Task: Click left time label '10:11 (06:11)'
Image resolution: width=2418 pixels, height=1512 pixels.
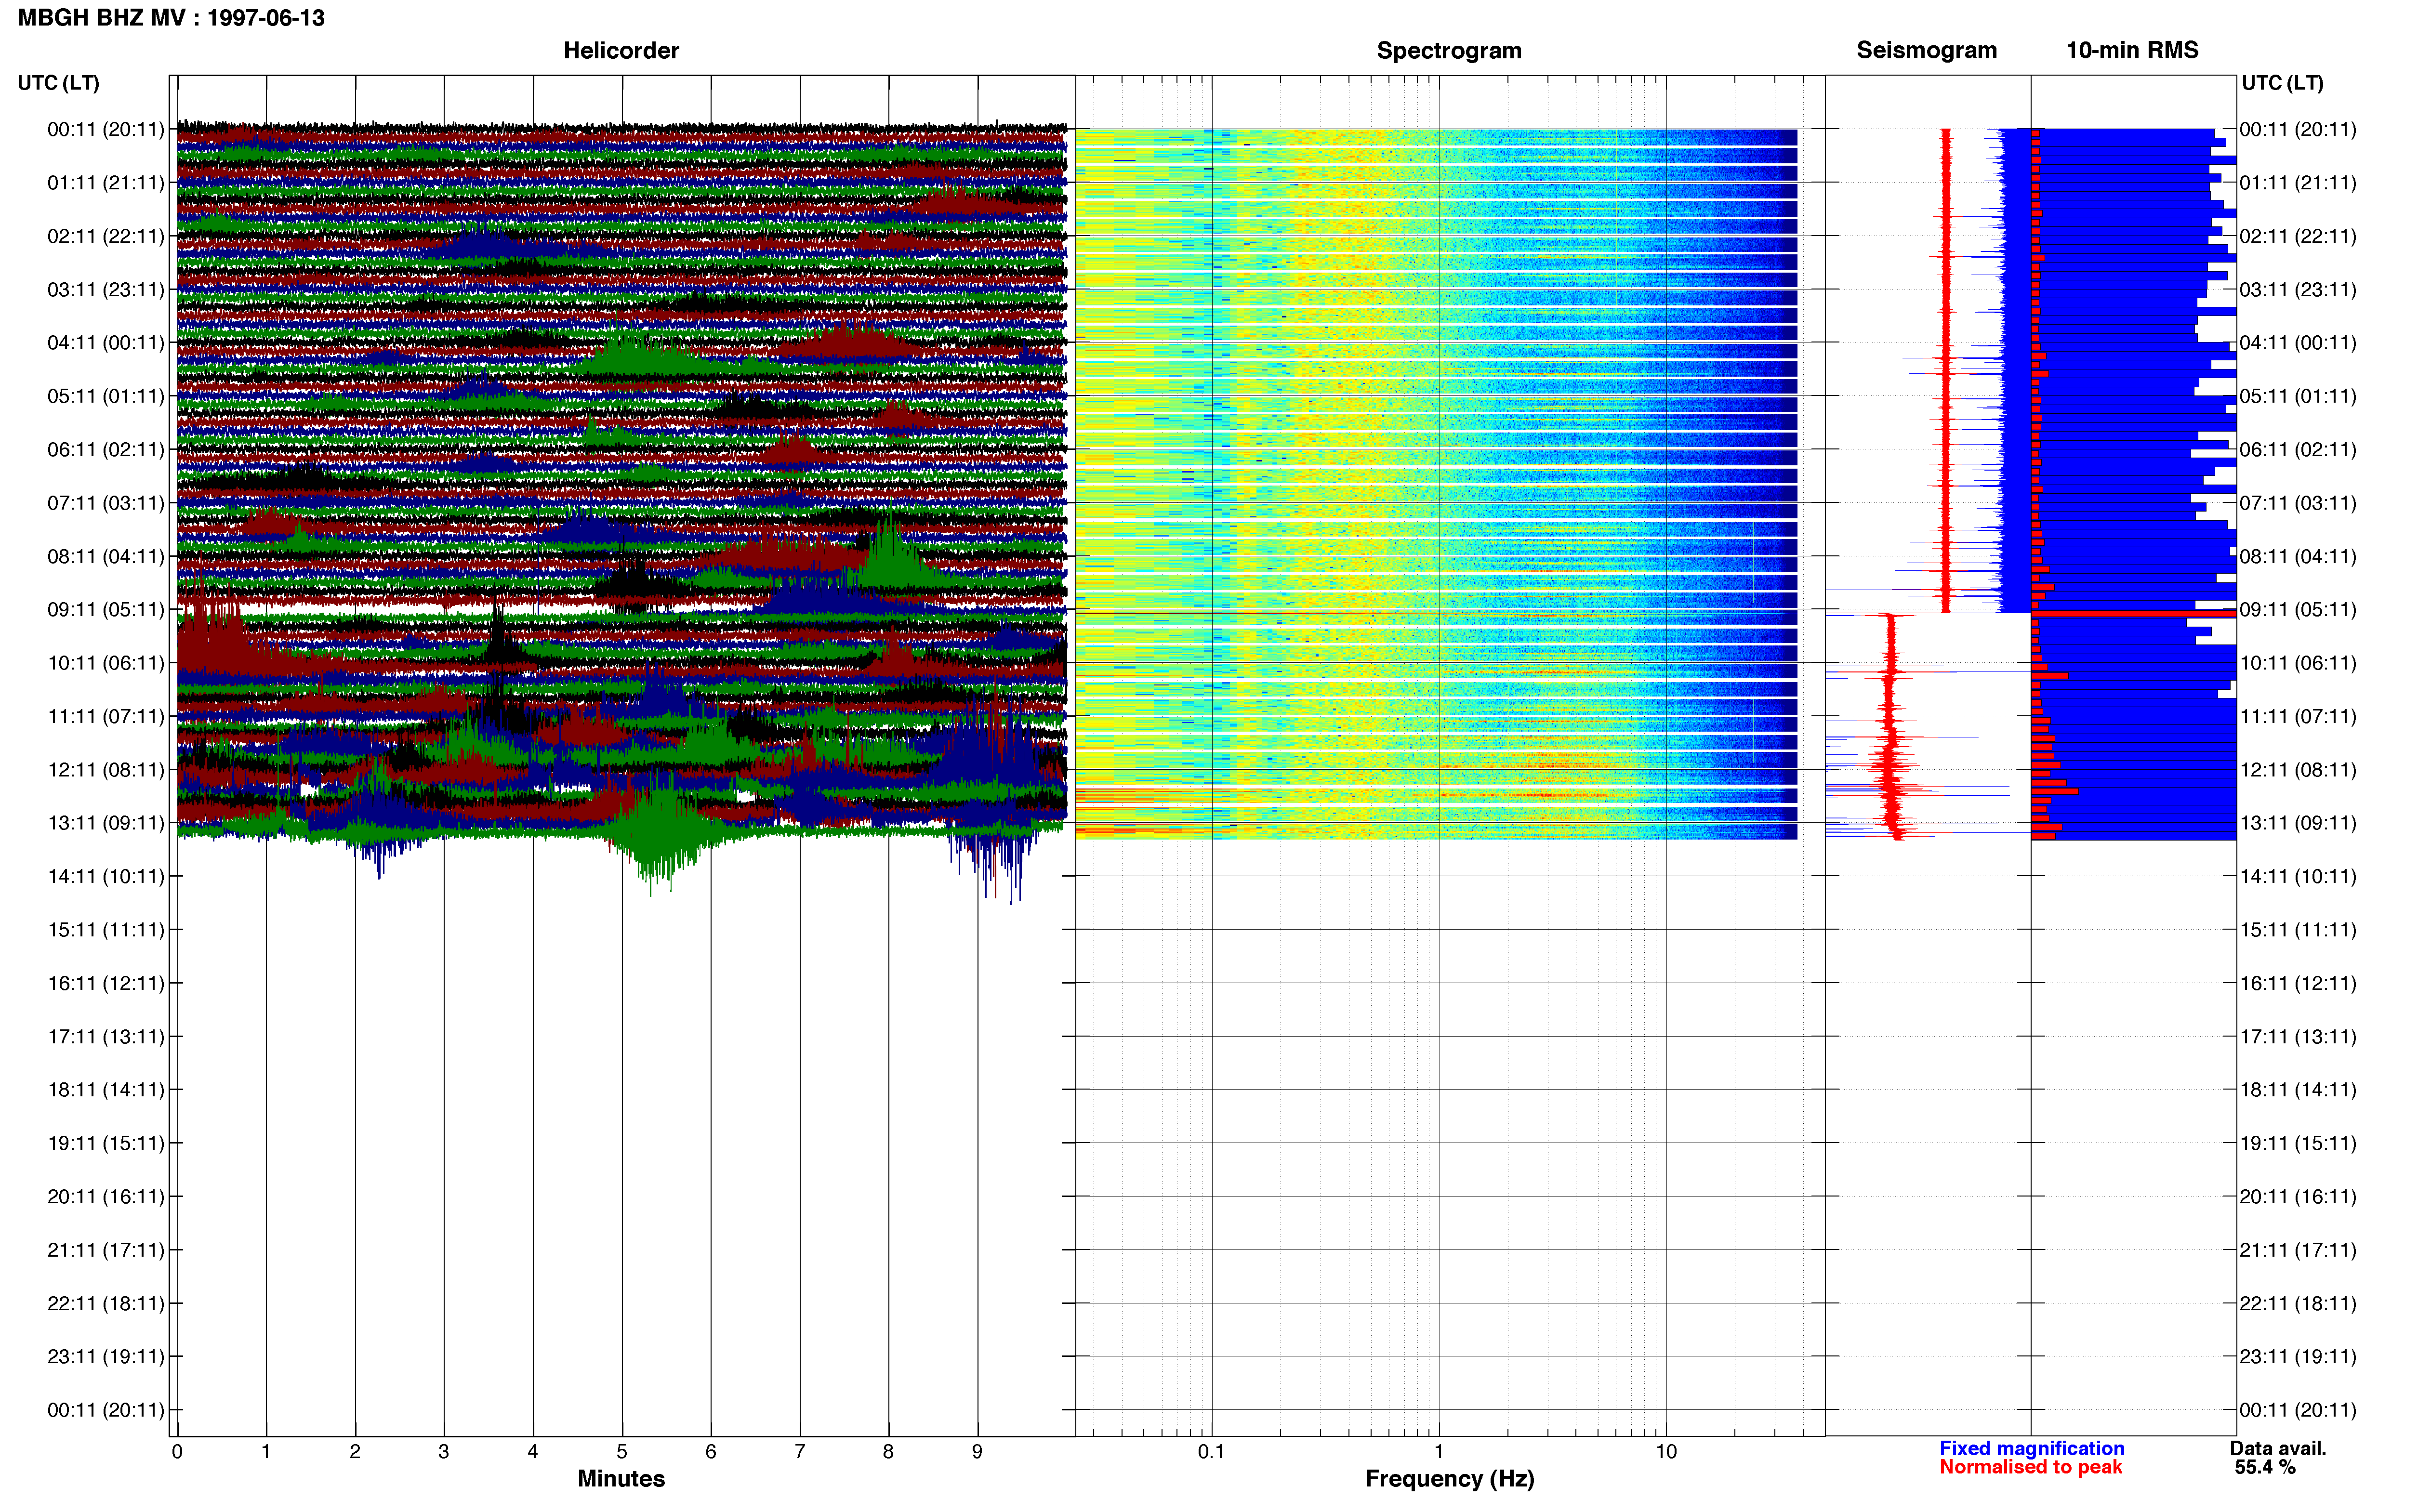Action: point(106,663)
